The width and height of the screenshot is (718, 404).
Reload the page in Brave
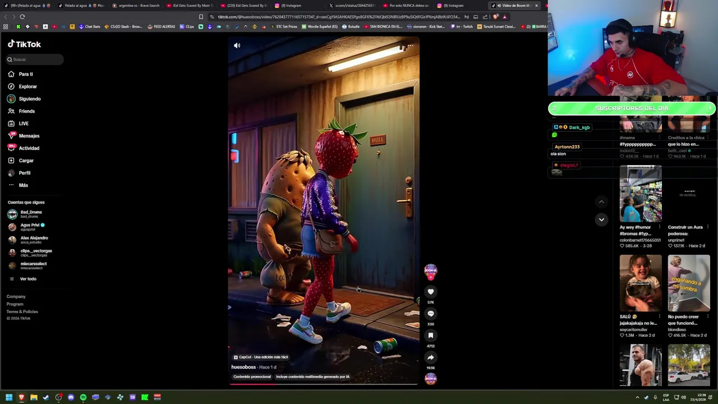click(x=22, y=17)
